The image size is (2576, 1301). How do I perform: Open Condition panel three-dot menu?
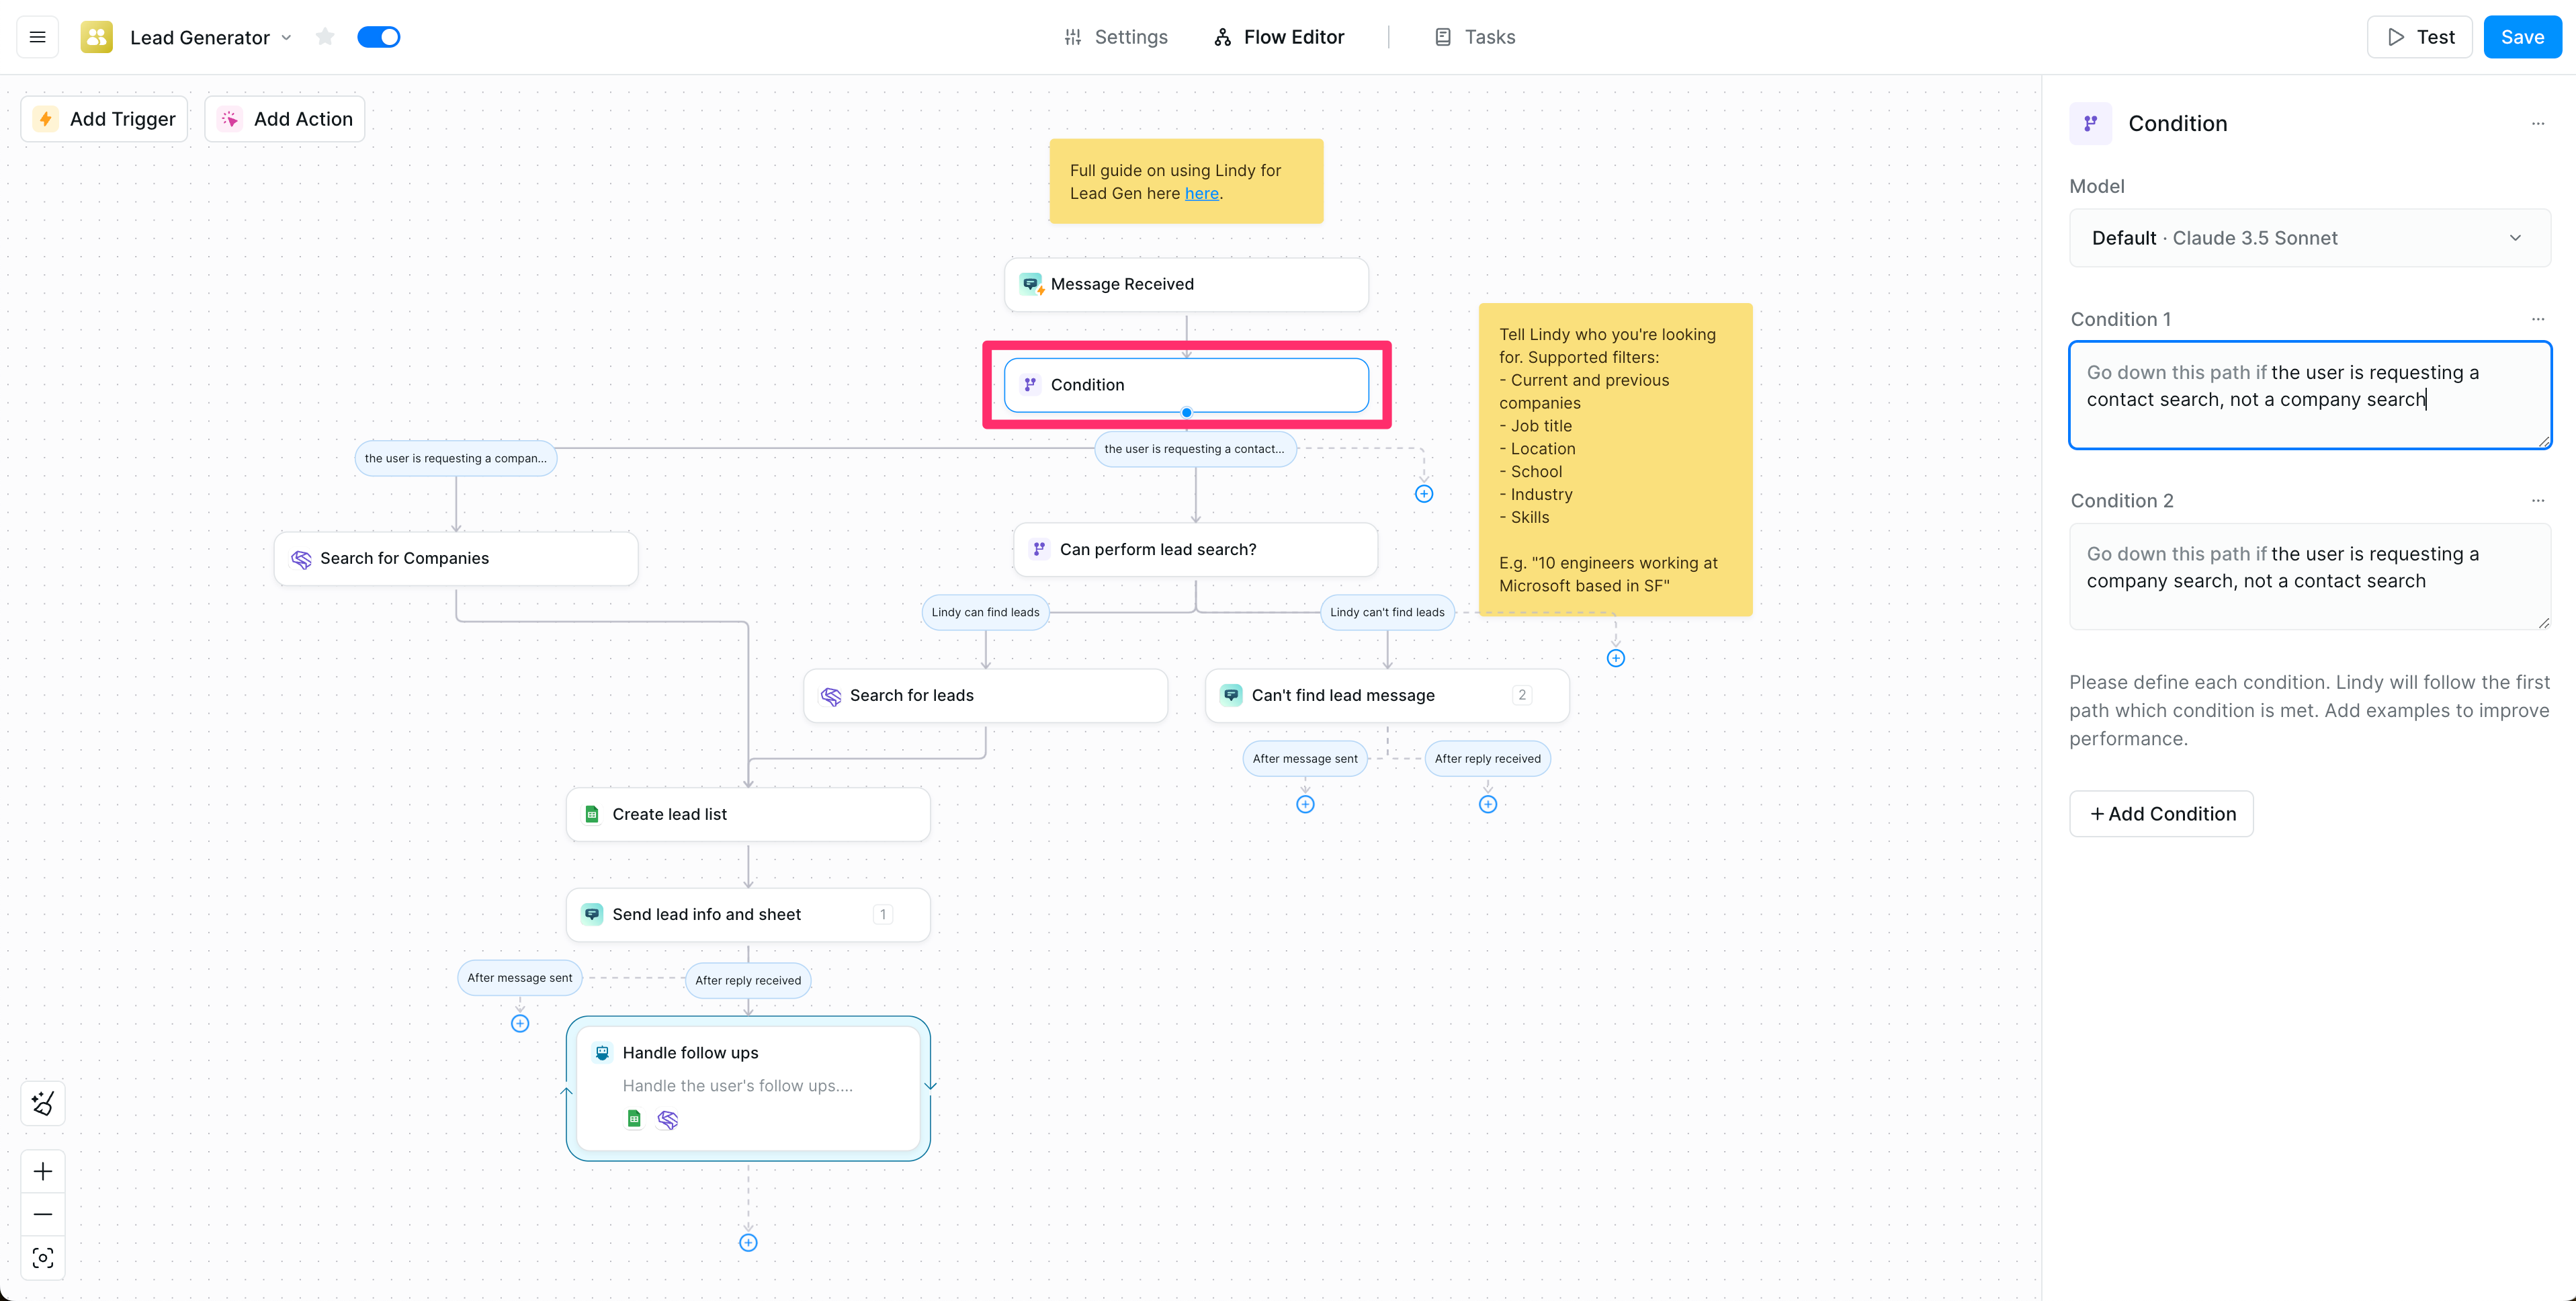[2538, 124]
